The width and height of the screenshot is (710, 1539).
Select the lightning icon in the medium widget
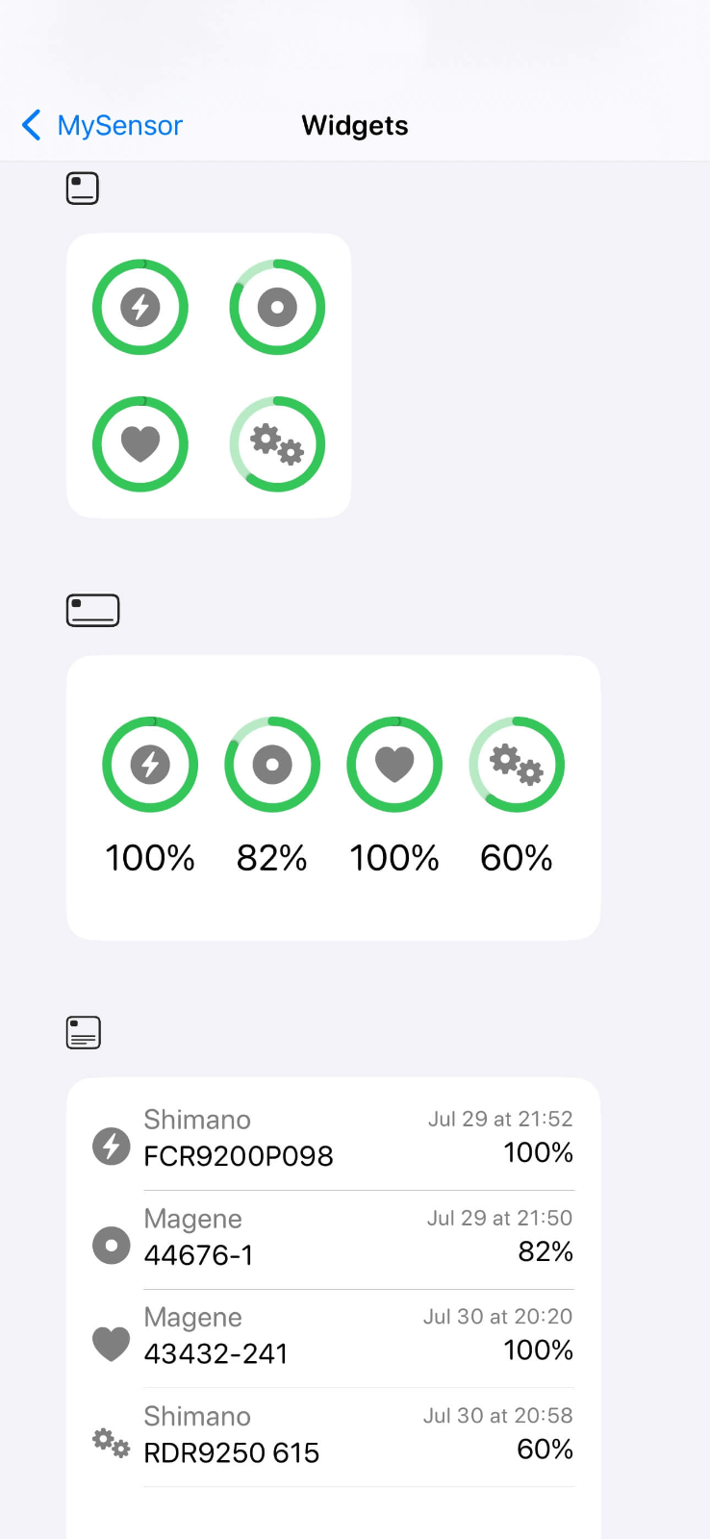point(150,765)
